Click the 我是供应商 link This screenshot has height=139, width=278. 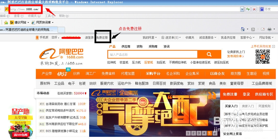point(228,37)
